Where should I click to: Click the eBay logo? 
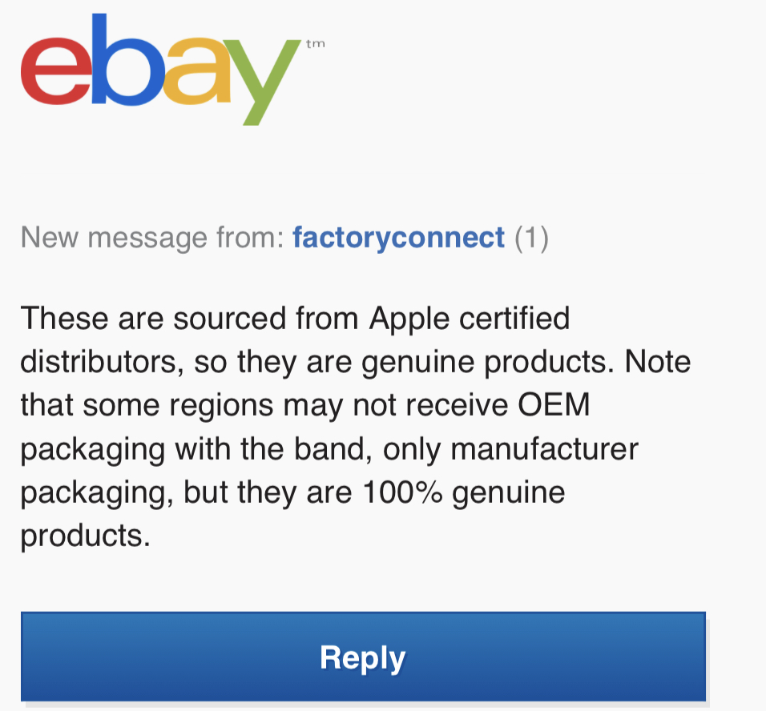pos(172,70)
